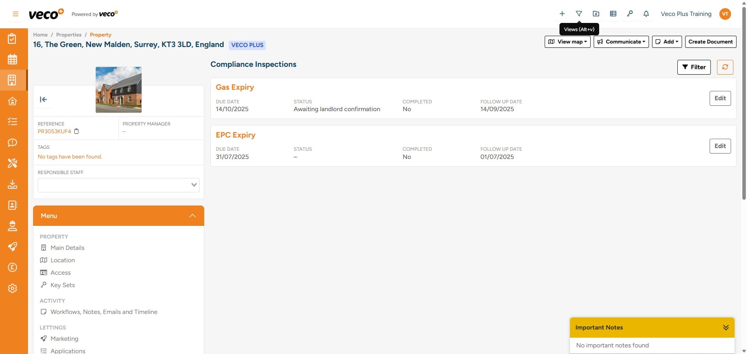Collapse the property summary panel with arrow icon

click(44, 99)
